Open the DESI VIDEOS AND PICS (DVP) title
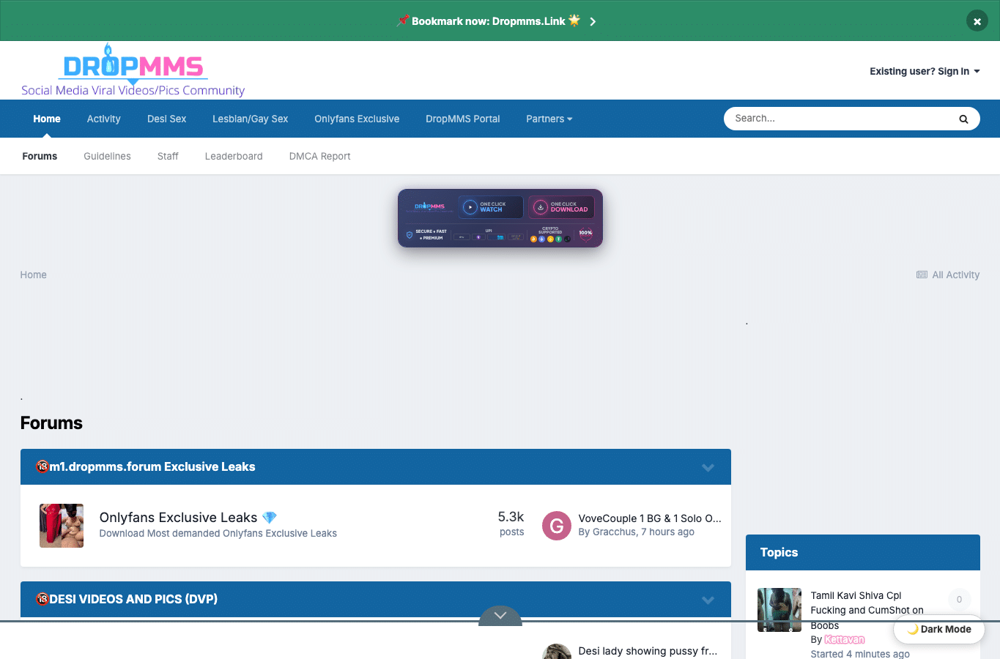 pos(133,599)
